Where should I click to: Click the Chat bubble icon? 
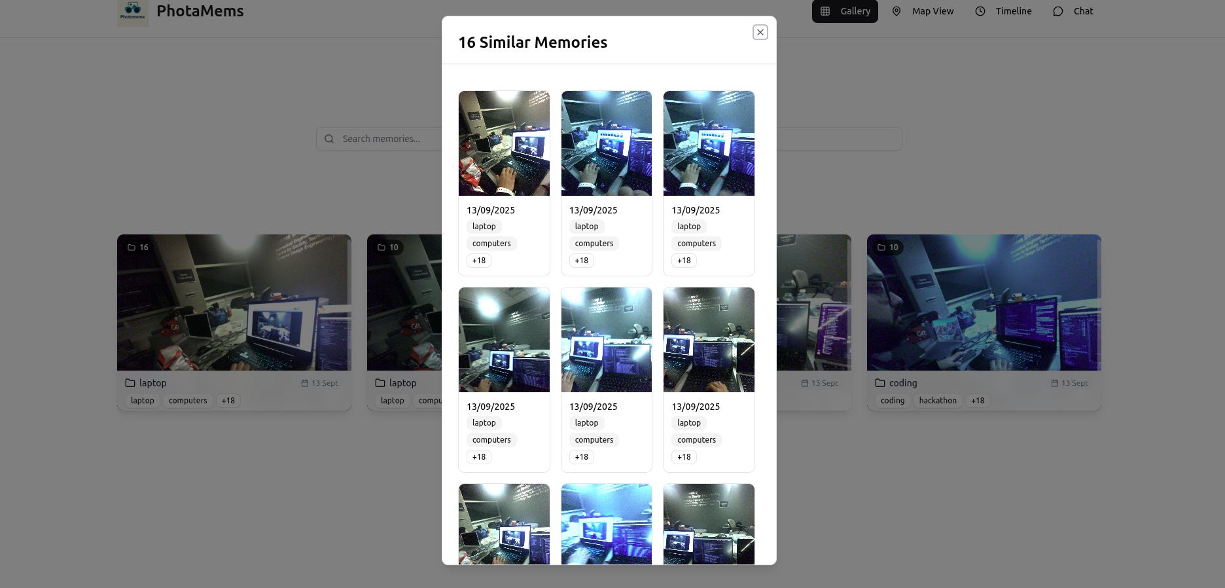pos(1058,11)
